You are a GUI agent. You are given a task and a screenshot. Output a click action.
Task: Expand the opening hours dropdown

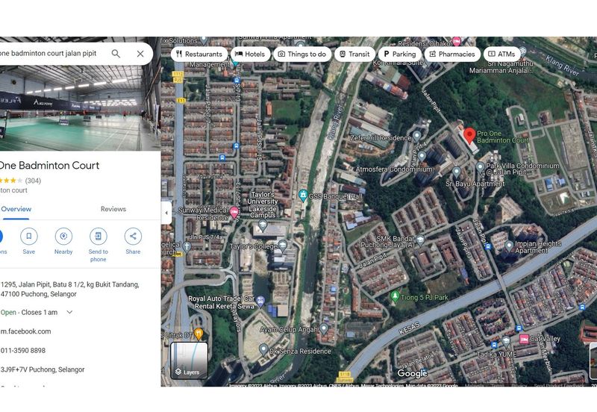[70, 312]
